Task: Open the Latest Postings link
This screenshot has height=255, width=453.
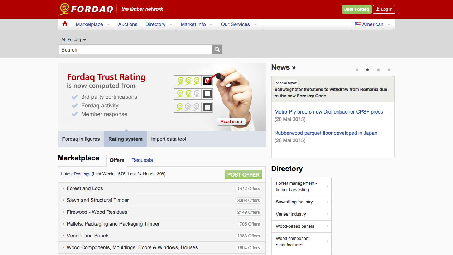Action: (76, 174)
